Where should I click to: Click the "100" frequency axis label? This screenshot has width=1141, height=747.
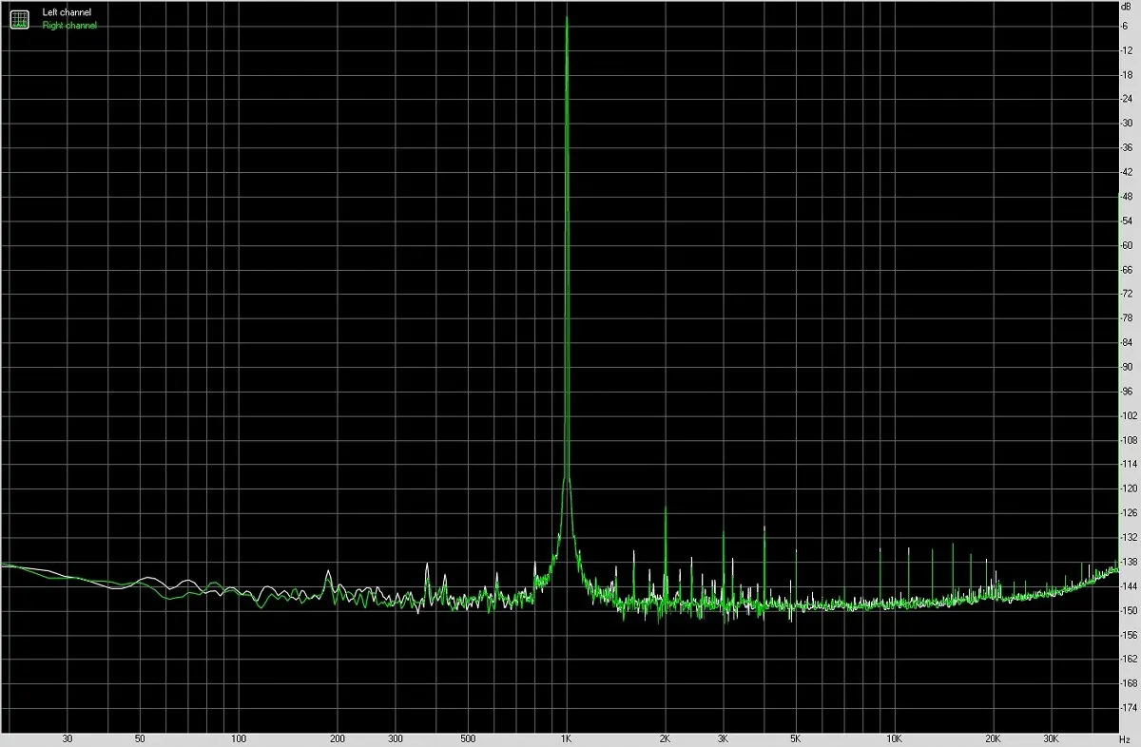point(240,738)
